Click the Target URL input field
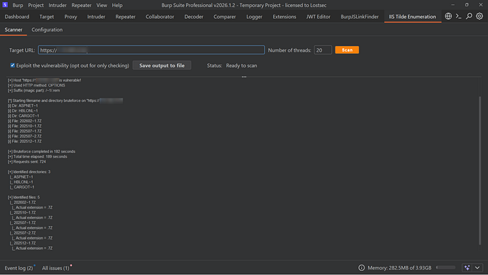Image resolution: width=488 pixels, height=275 pixels. click(x=151, y=50)
